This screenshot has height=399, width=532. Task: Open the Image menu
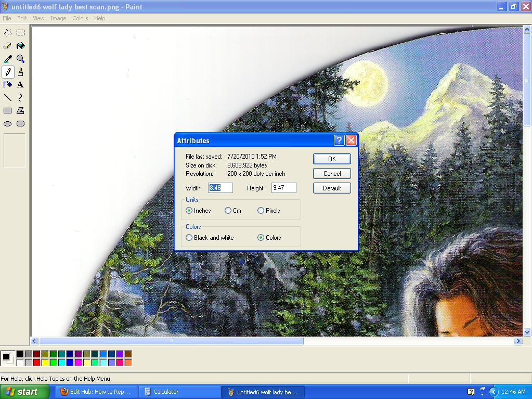[x=58, y=18]
